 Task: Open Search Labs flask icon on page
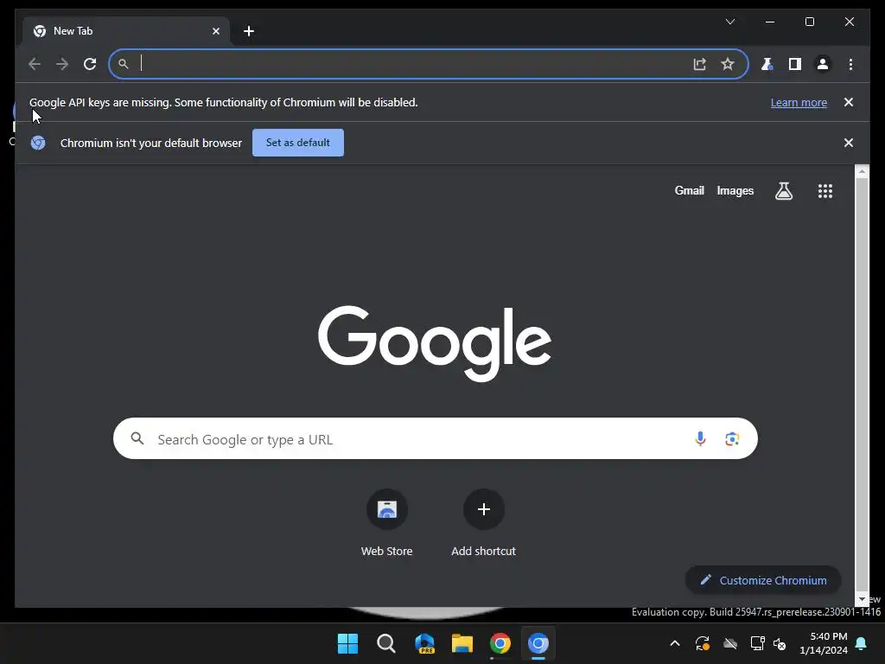783,191
